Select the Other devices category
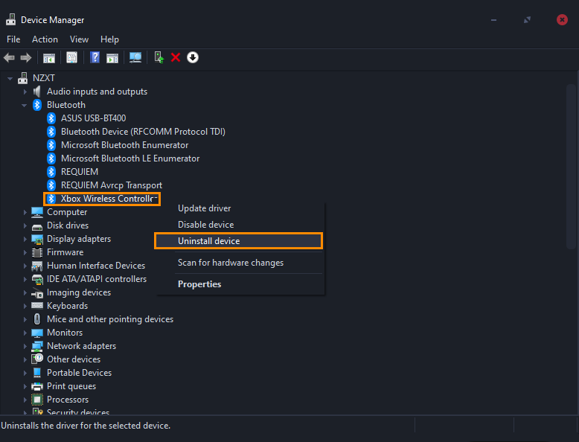 click(x=74, y=359)
